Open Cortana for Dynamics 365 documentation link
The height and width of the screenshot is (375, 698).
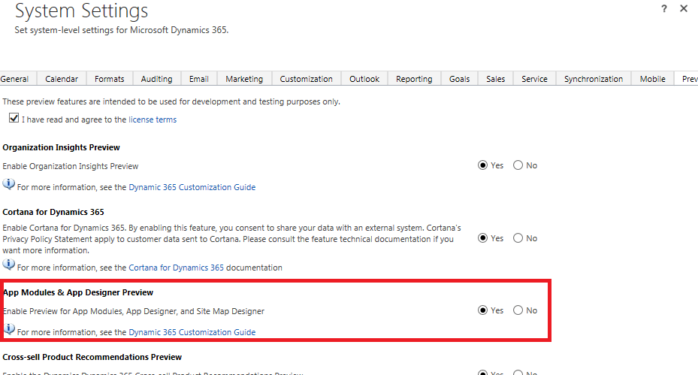pyautogui.click(x=177, y=268)
